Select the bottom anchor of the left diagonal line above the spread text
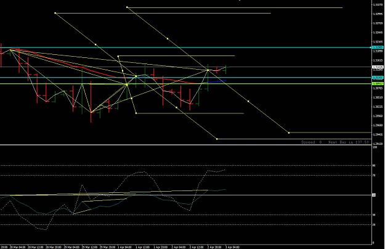The image size is (385, 249). [x=217, y=139]
